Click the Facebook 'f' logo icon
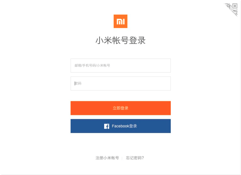 coord(107,126)
